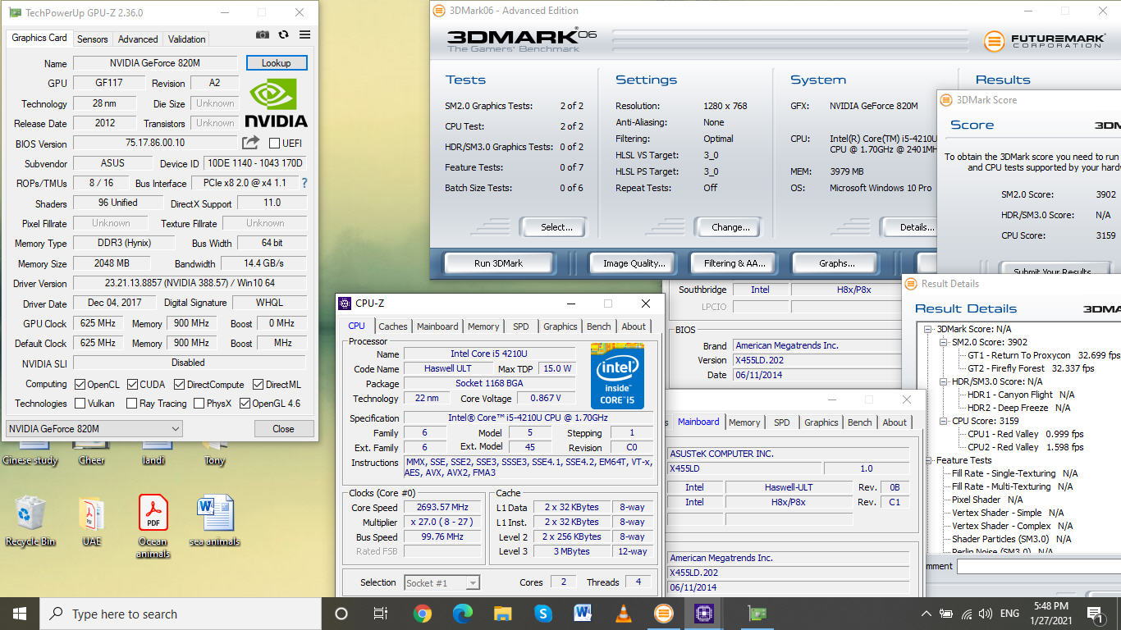Image resolution: width=1121 pixels, height=630 pixels.
Task: Toggle PhysX checkbox
Action: click(199, 404)
